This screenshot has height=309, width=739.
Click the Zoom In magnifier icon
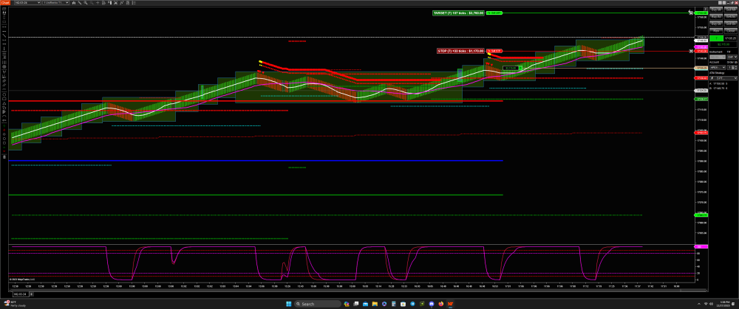click(x=85, y=3)
